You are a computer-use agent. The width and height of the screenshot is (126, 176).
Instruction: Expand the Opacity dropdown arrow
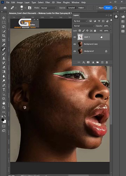(x=111, y=26)
